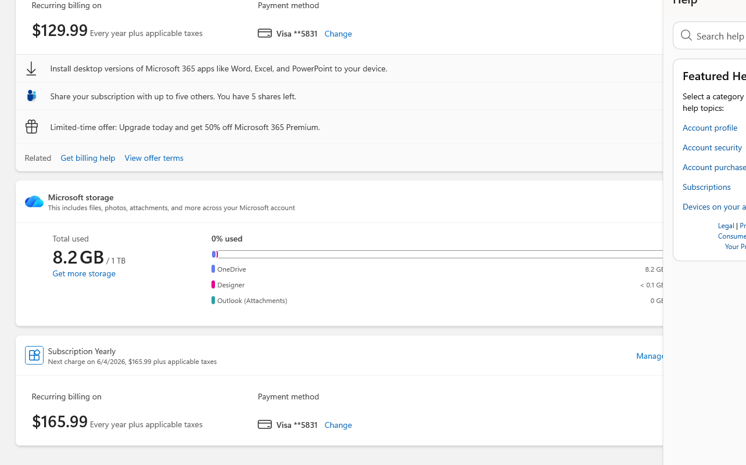Open Subscriptions help topic
The height and width of the screenshot is (465, 746).
coord(706,187)
